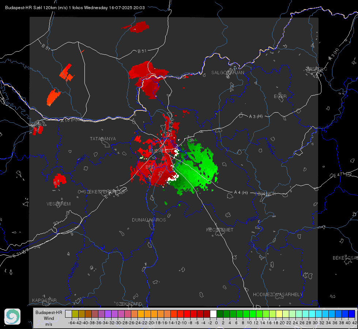Click the ÉRD city label
The image size is (358, 329).
[150, 167]
